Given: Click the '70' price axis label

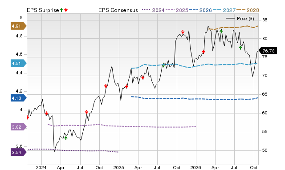Looking at the screenshot, I should tap(265, 76).
